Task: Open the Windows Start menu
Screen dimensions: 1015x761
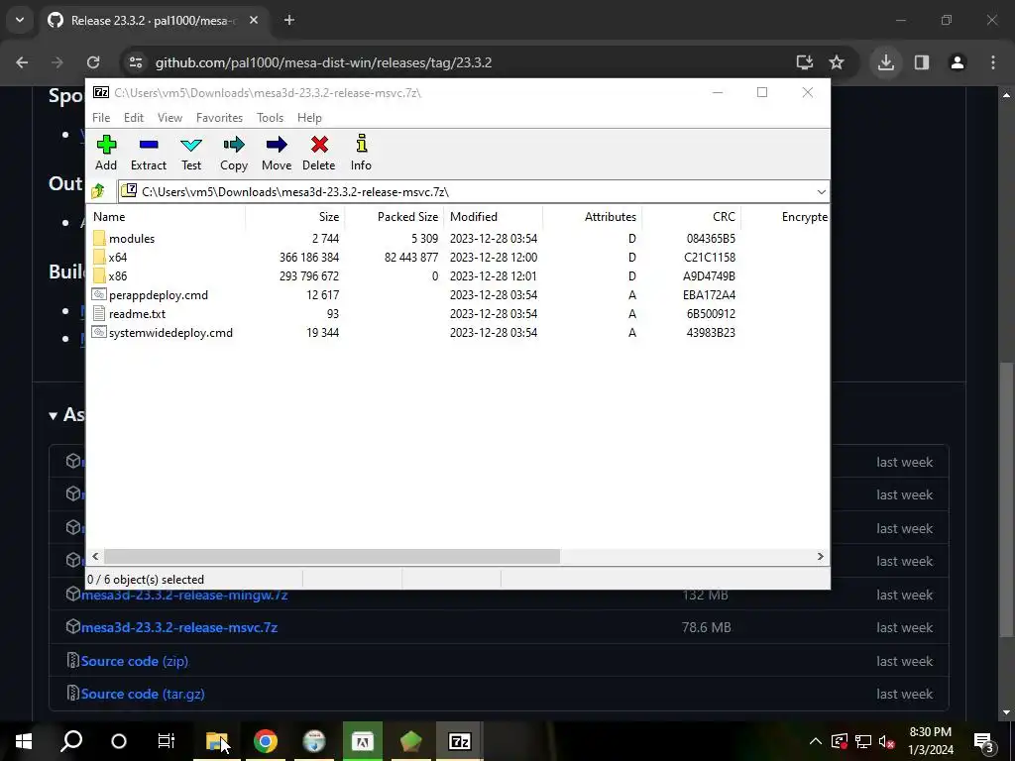Action: (x=24, y=741)
